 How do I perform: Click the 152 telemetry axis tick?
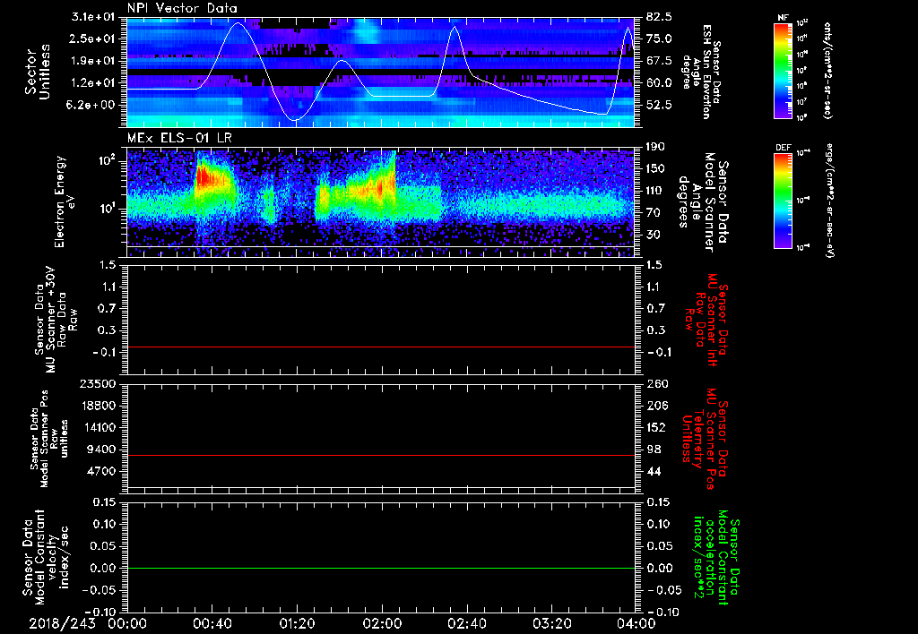point(657,427)
